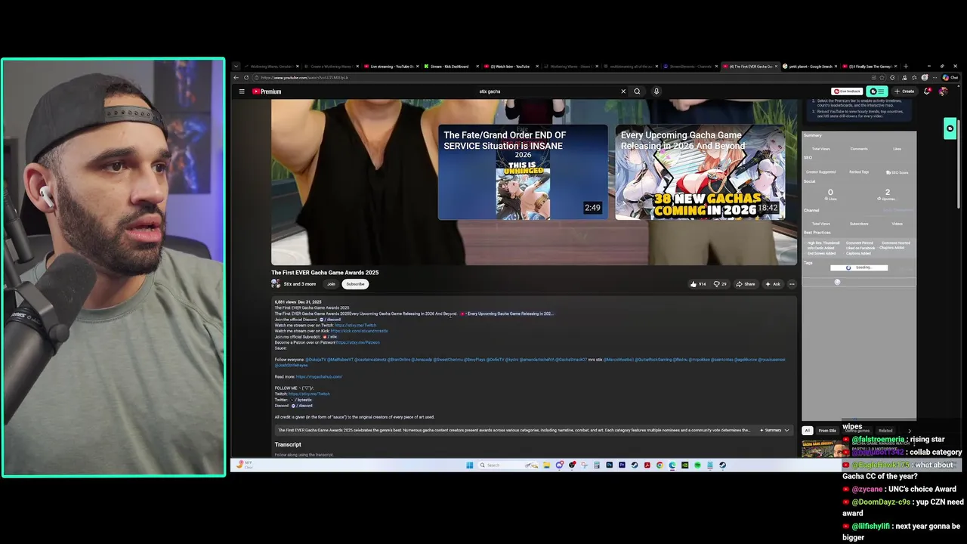
Task: Expand the AI Summary chevron
Action: tap(786, 430)
